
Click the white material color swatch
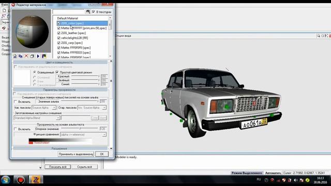pos(22,78)
